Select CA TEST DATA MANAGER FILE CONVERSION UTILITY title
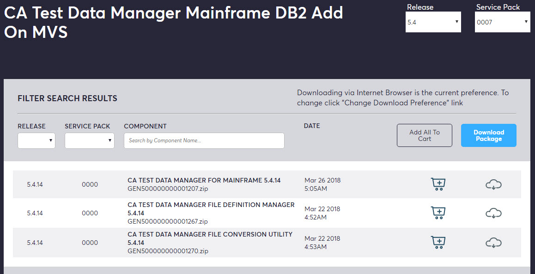Image resolution: width=535 pixels, height=274 pixels. pyautogui.click(x=210, y=238)
